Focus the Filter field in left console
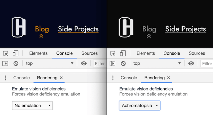 [x=100, y=63]
